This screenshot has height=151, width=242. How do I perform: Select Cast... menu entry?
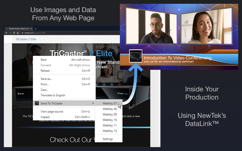64,90
